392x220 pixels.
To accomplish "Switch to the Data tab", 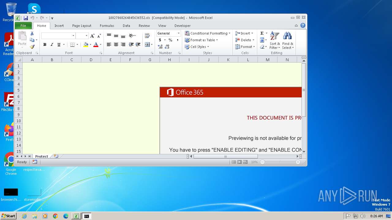I will 126,26.
